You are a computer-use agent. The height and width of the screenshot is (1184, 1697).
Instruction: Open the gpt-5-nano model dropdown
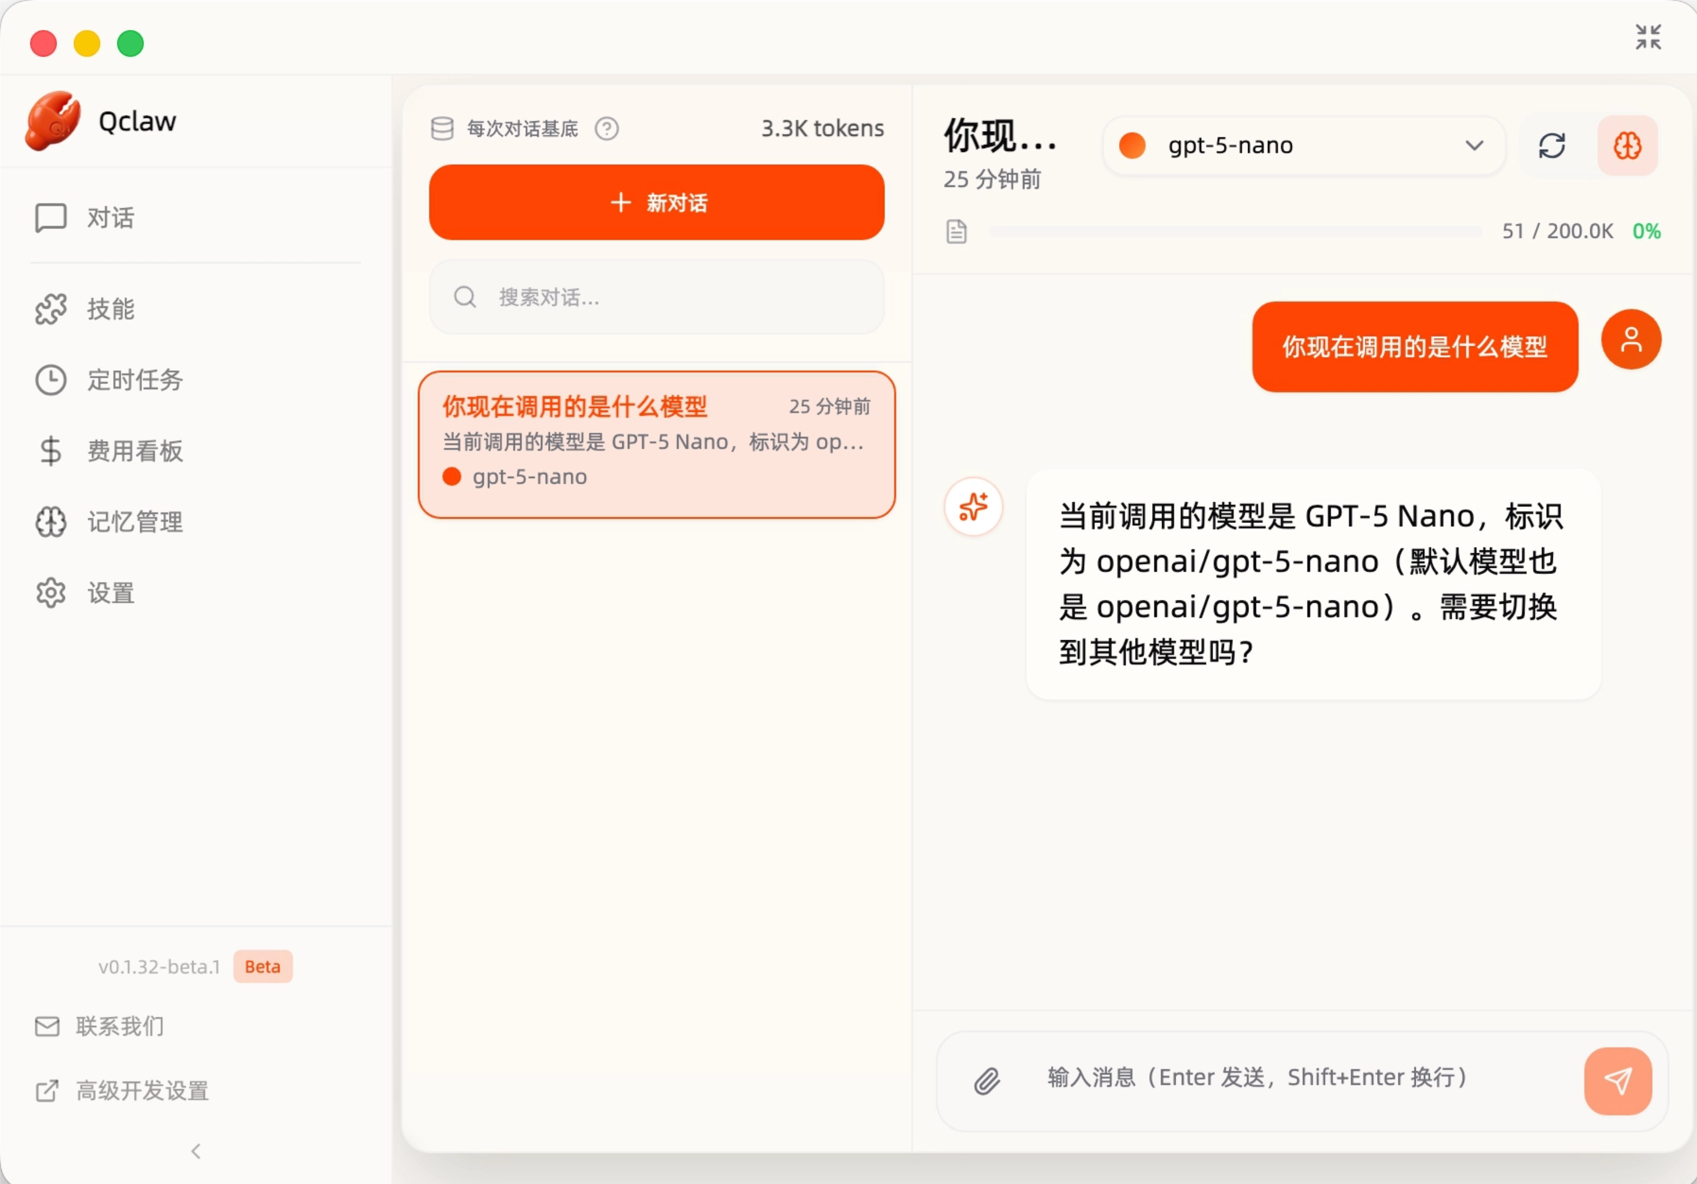[x=1303, y=145]
